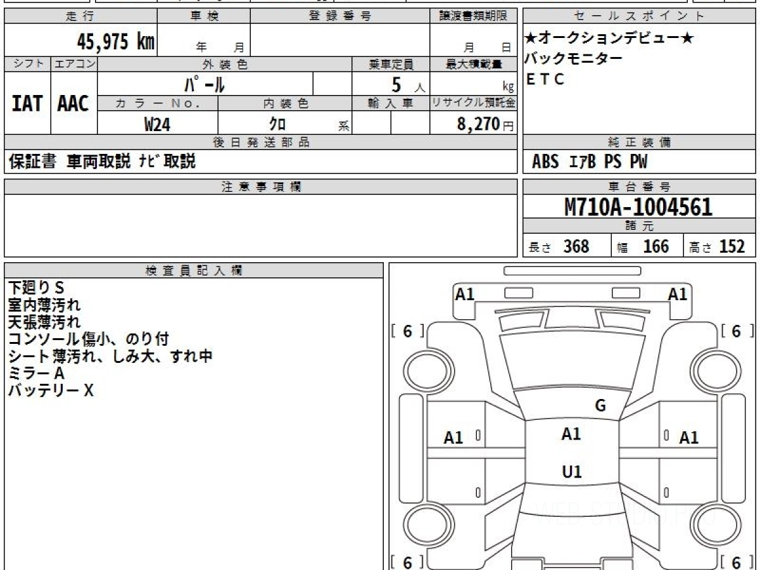Click the 検査員記入欄 header
The height and width of the screenshot is (570, 760).
click(x=194, y=270)
